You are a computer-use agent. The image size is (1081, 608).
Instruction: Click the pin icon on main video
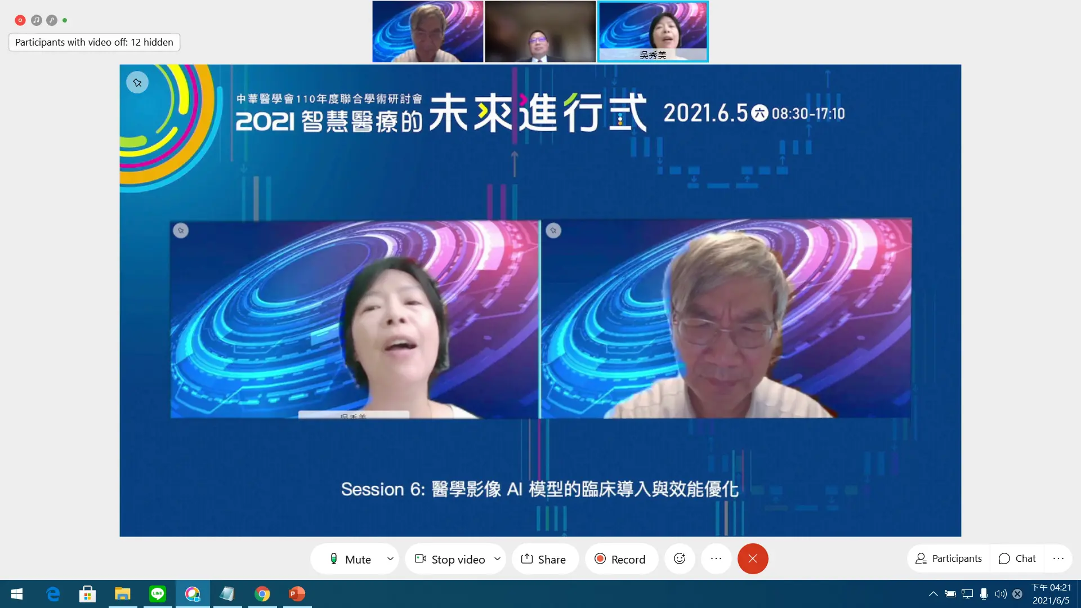tap(137, 83)
